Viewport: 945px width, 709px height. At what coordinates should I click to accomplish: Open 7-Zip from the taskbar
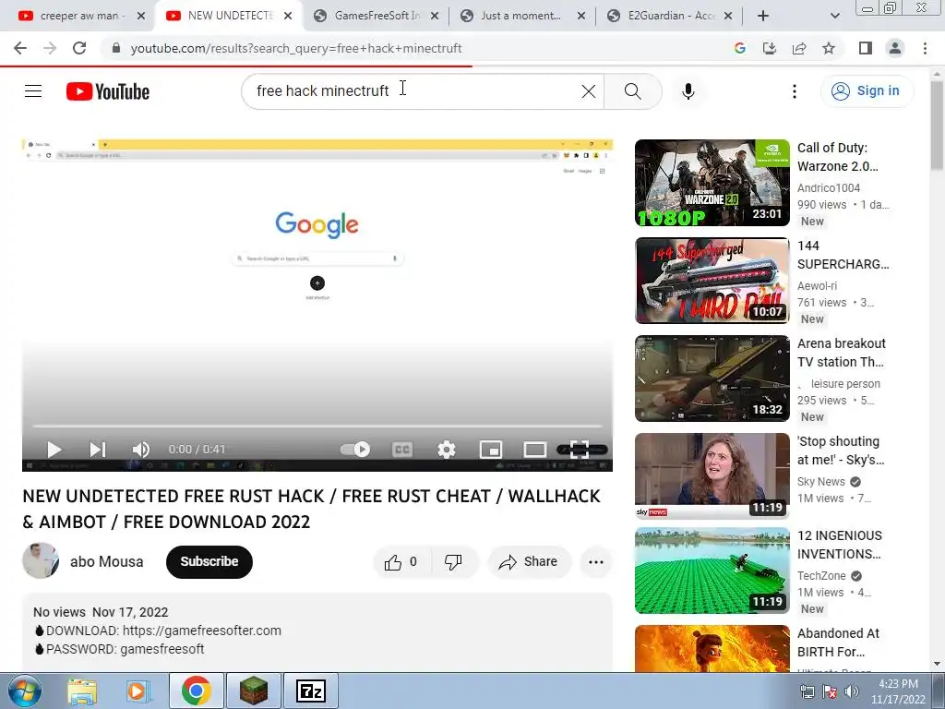310,691
